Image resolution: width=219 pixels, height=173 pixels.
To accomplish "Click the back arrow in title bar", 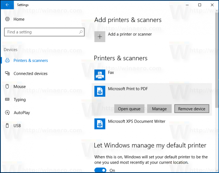I will 7,5.
